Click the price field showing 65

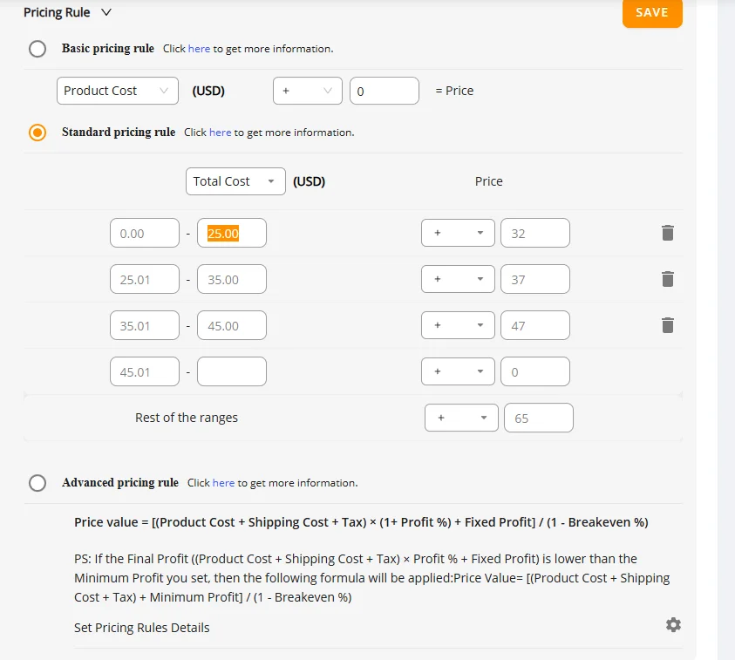tap(539, 418)
